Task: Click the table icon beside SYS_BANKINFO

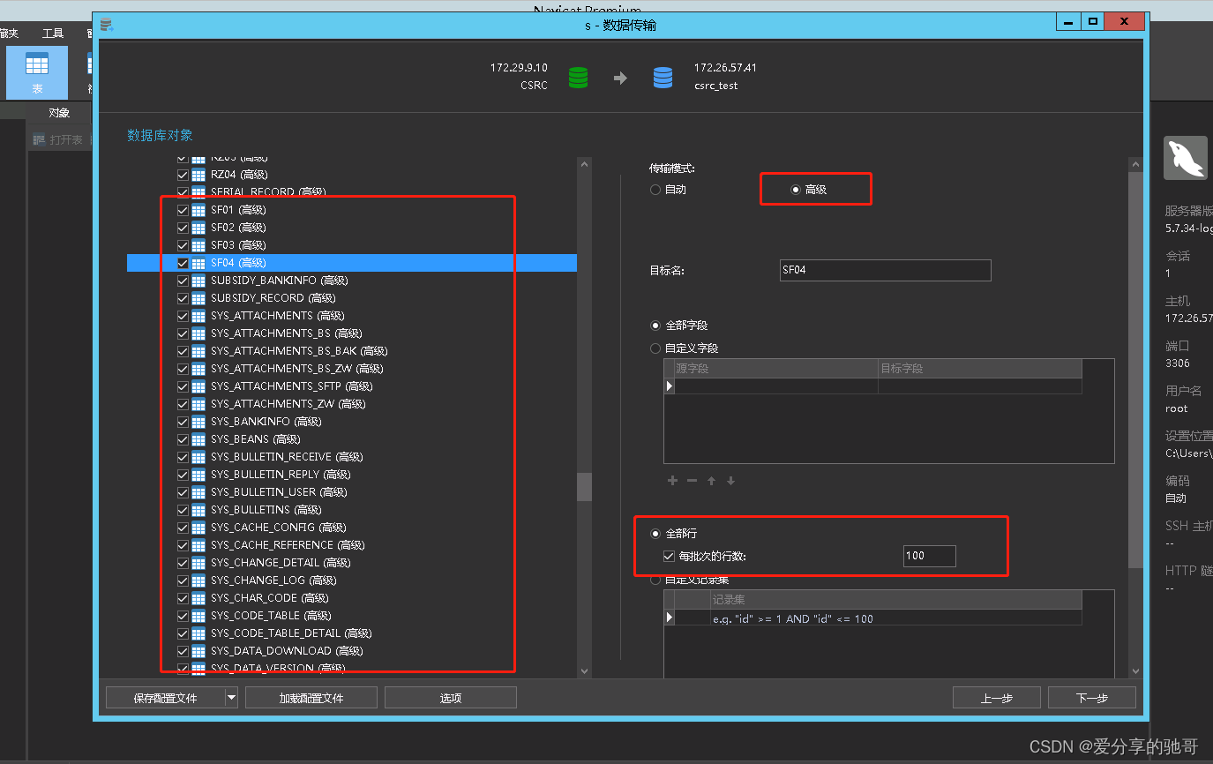Action: [198, 422]
